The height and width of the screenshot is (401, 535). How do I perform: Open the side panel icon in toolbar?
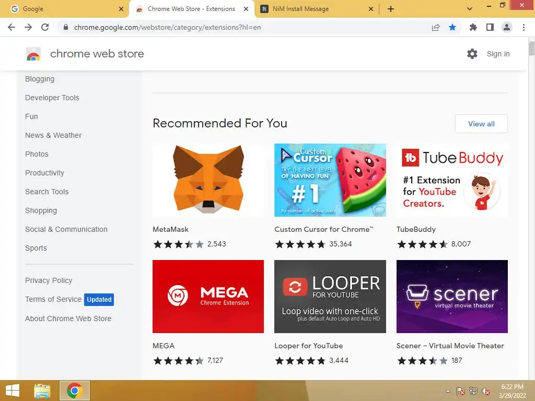[x=490, y=27]
